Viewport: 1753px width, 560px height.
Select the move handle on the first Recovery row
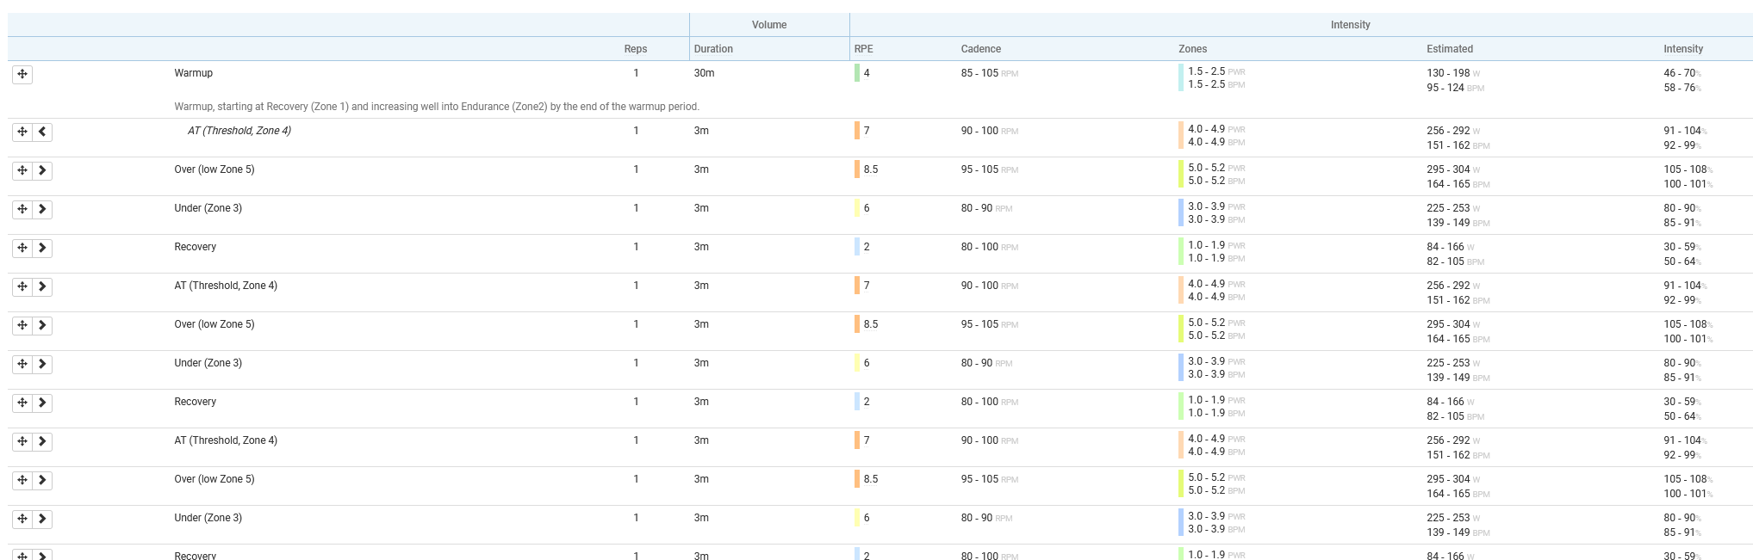coord(22,248)
